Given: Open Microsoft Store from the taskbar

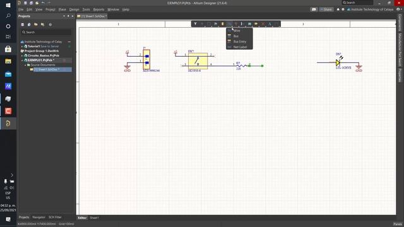Looking at the screenshot, I should 8,49.
